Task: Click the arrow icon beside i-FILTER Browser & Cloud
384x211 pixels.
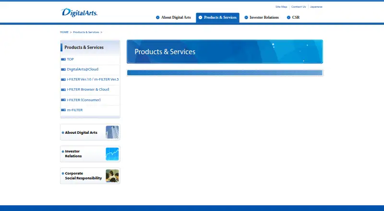Action: pyautogui.click(x=63, y=90)
